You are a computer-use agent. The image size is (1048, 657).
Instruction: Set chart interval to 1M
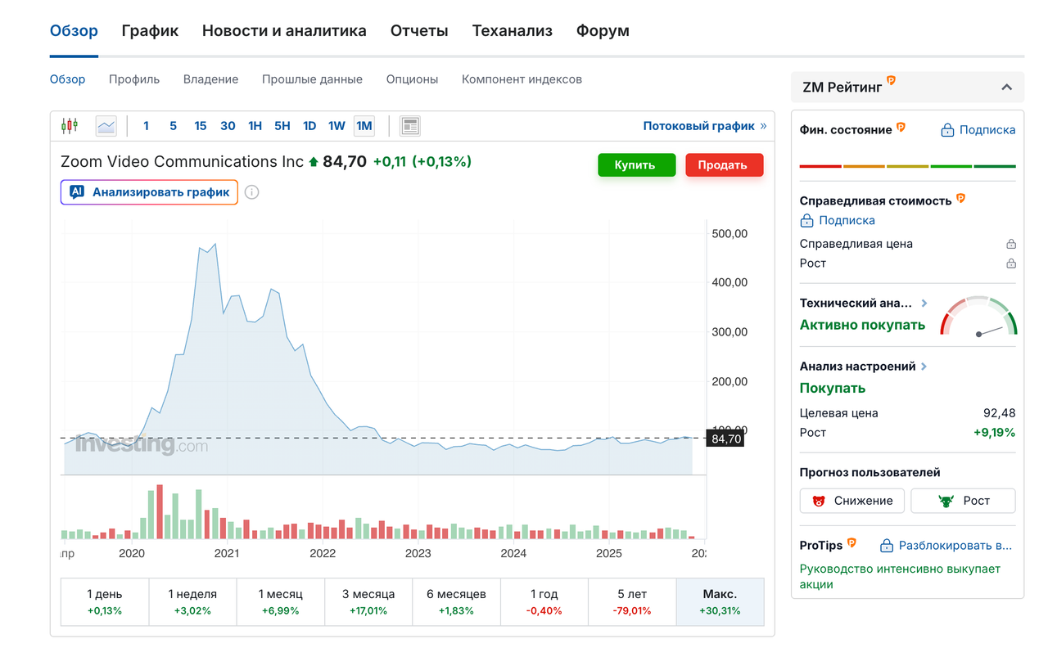[x=364, y=126]
